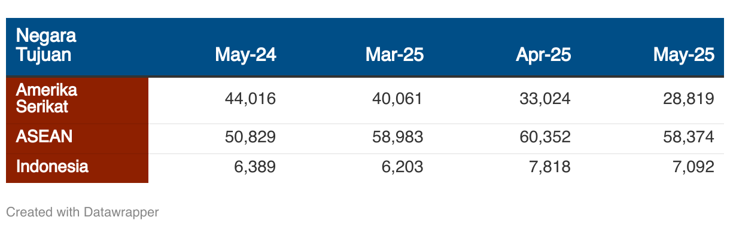Select the 33,024 cell for Amerika Serikat
Screen dimensions: 730x226
(545, 99)
